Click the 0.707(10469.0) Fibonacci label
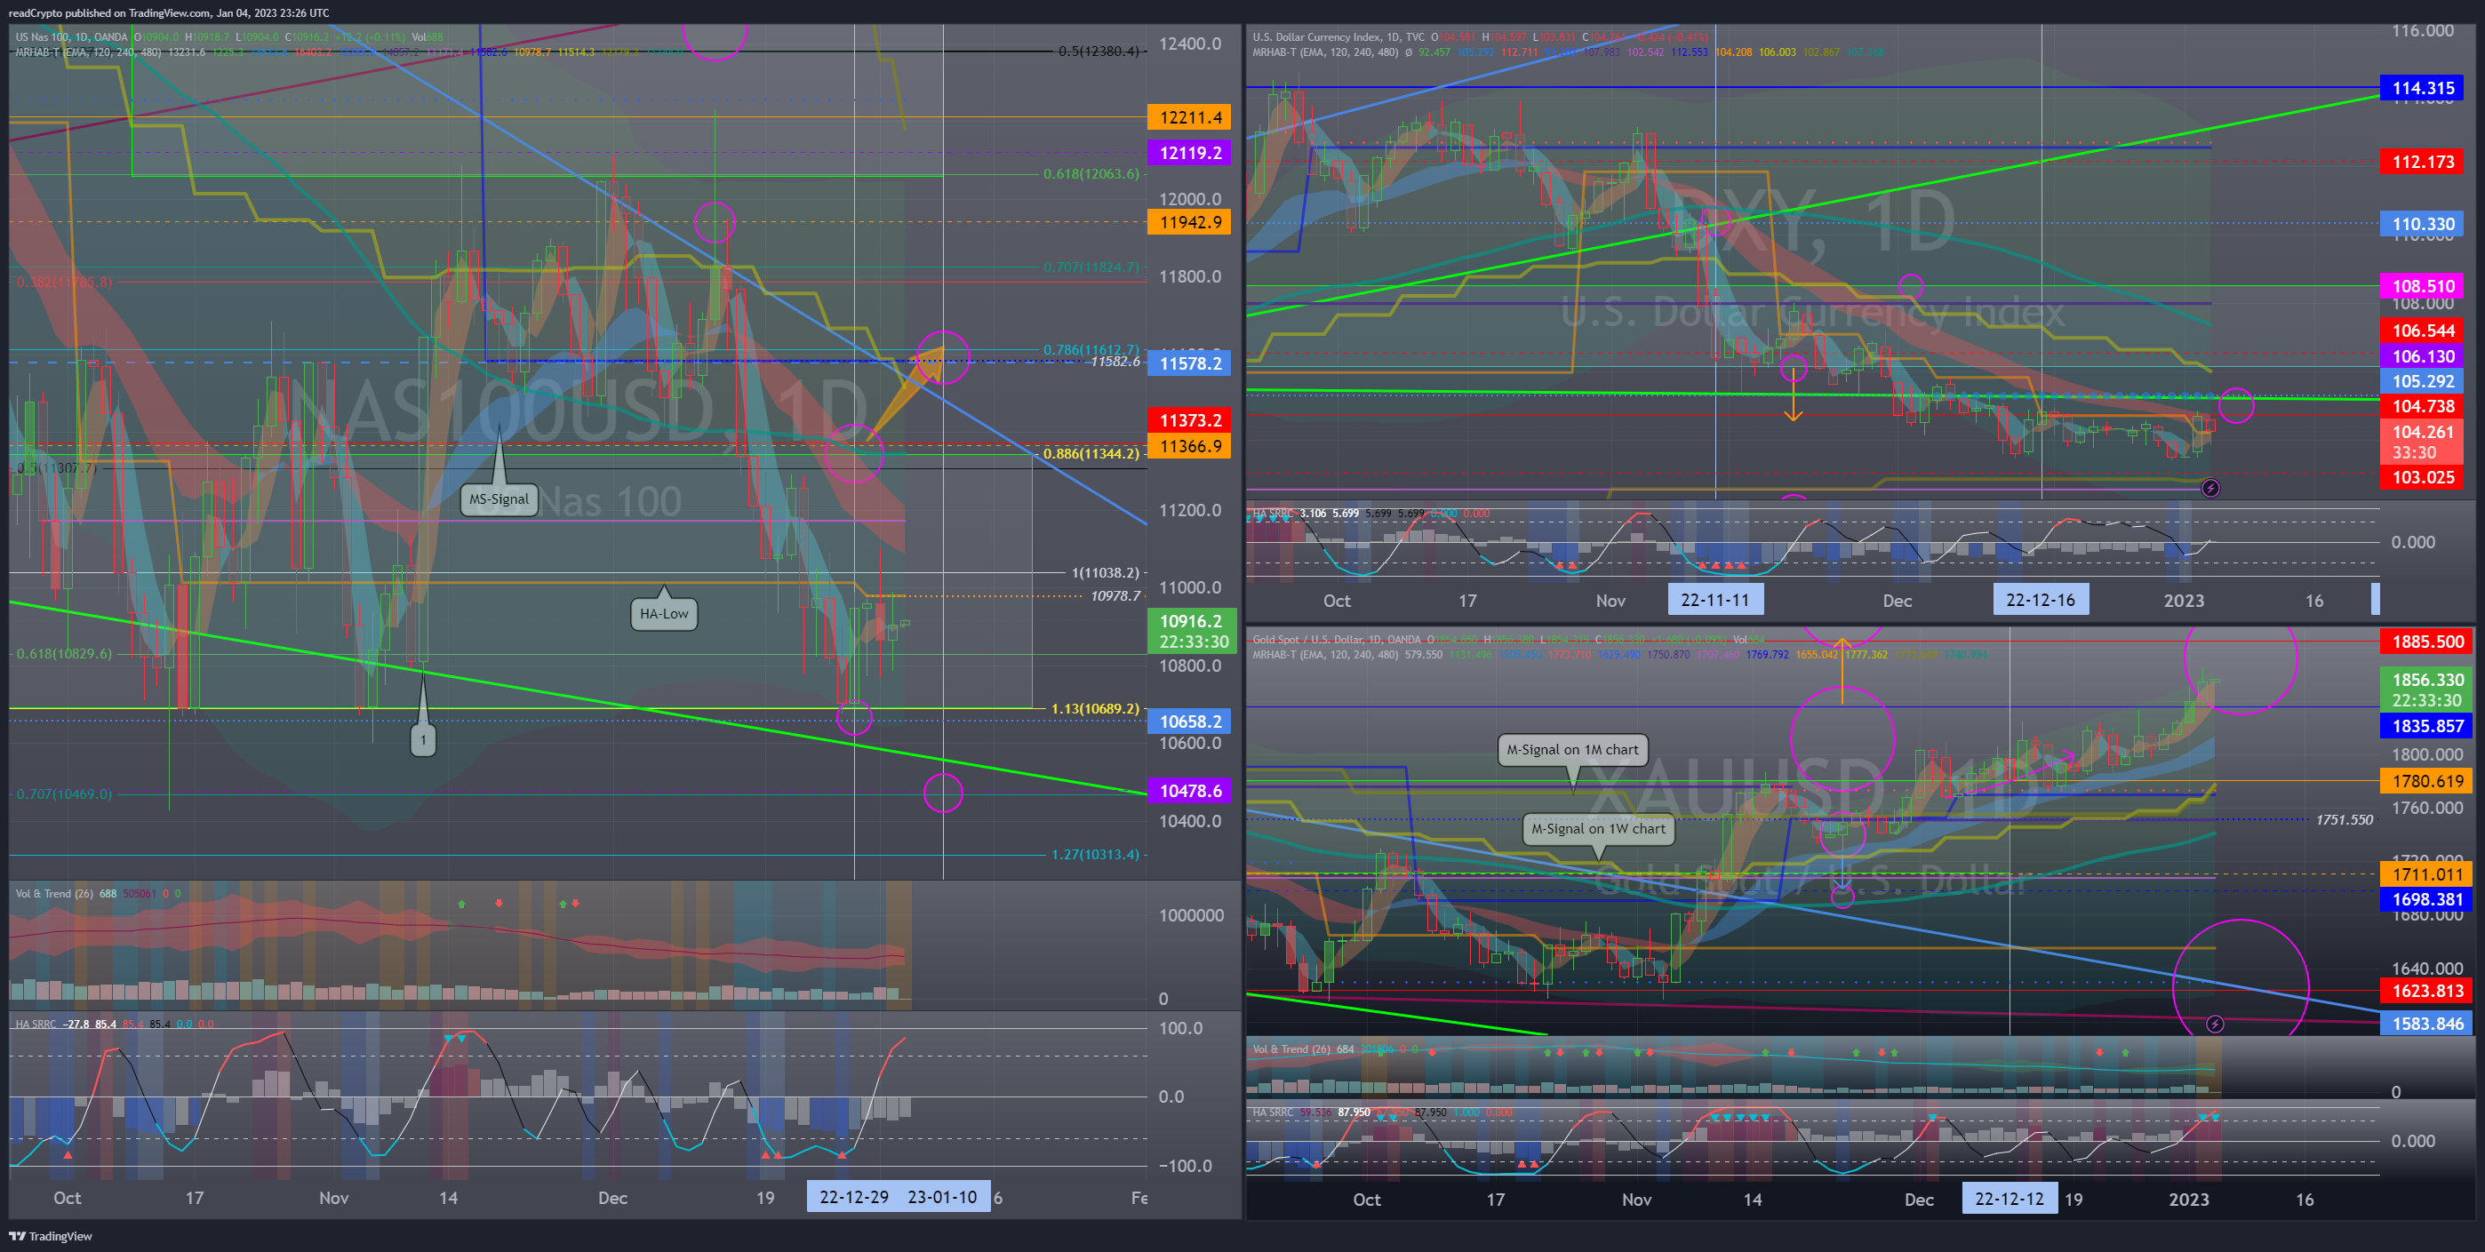 pyautogui.click(x=64, y=793)
